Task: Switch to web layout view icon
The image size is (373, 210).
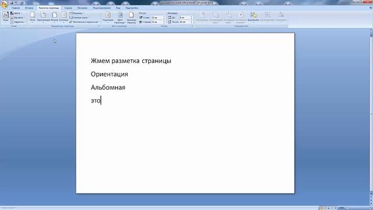Action: pos(328,208)
